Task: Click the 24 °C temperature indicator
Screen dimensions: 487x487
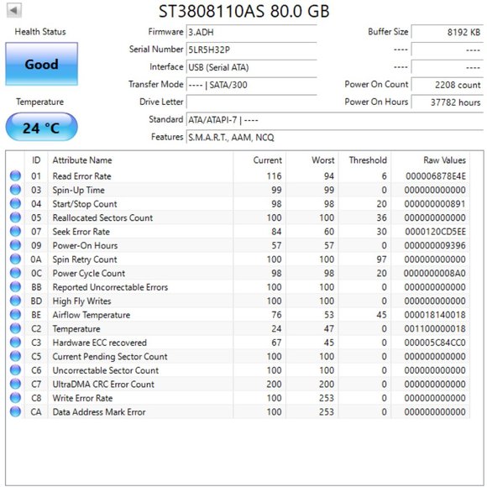Action: click(42, 127)
